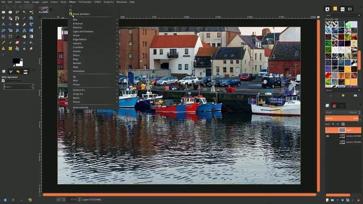Select the Bucket Fill tool
Image resolution: width=363 pixels, height=204 pixels.
click(24, 36)
